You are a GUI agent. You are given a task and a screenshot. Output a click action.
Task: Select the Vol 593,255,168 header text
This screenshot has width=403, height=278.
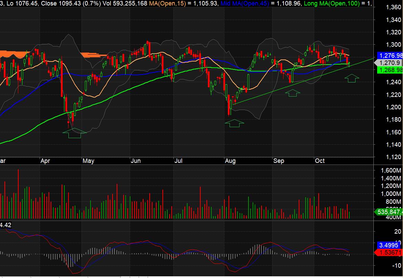(x=125, y=3)
